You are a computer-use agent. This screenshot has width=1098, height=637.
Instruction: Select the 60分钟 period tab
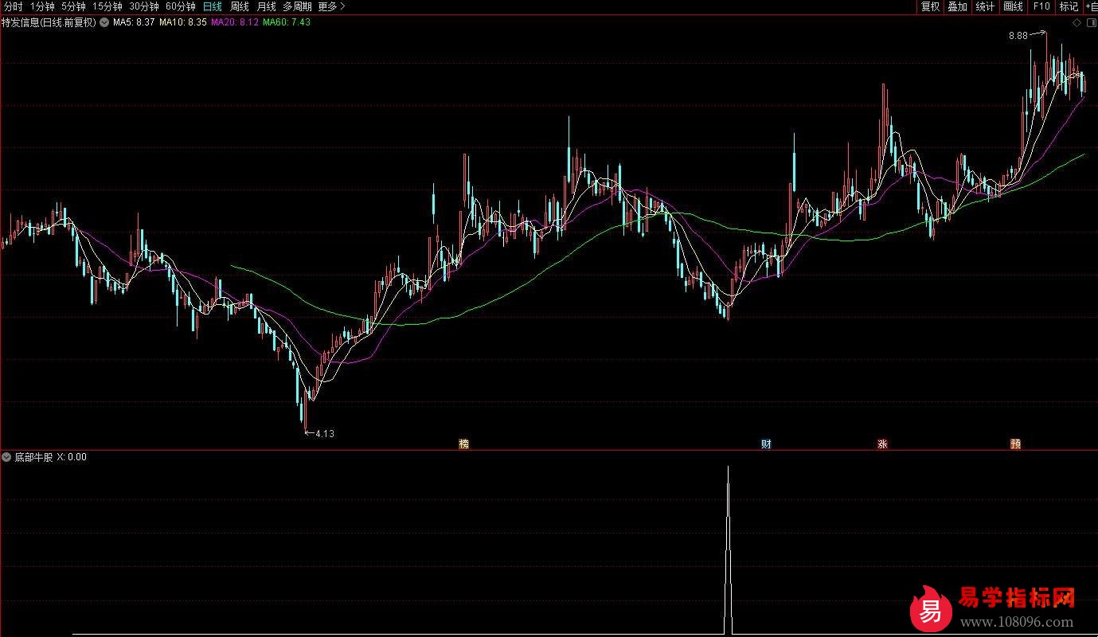tap(180, 6)
